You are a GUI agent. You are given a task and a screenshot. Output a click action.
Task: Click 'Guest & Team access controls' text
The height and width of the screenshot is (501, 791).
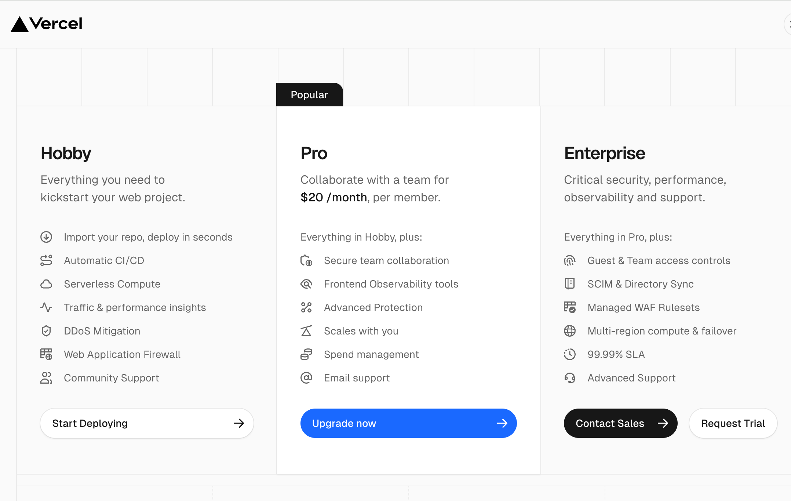click(659, 260)
